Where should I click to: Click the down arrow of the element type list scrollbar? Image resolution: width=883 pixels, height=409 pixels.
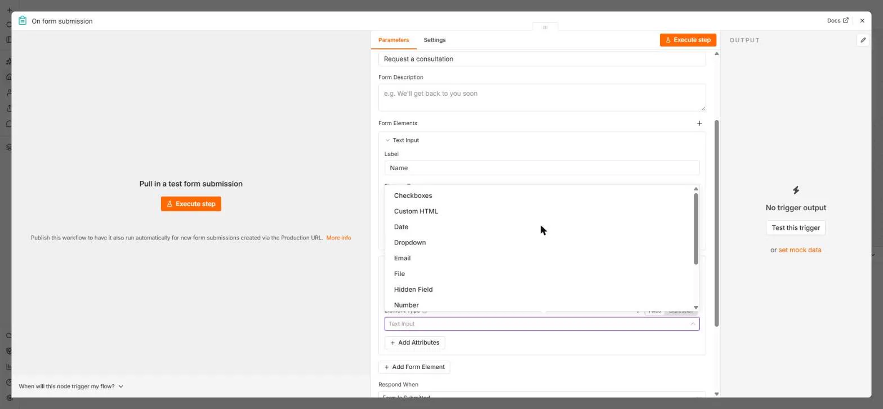click(696, 308)
